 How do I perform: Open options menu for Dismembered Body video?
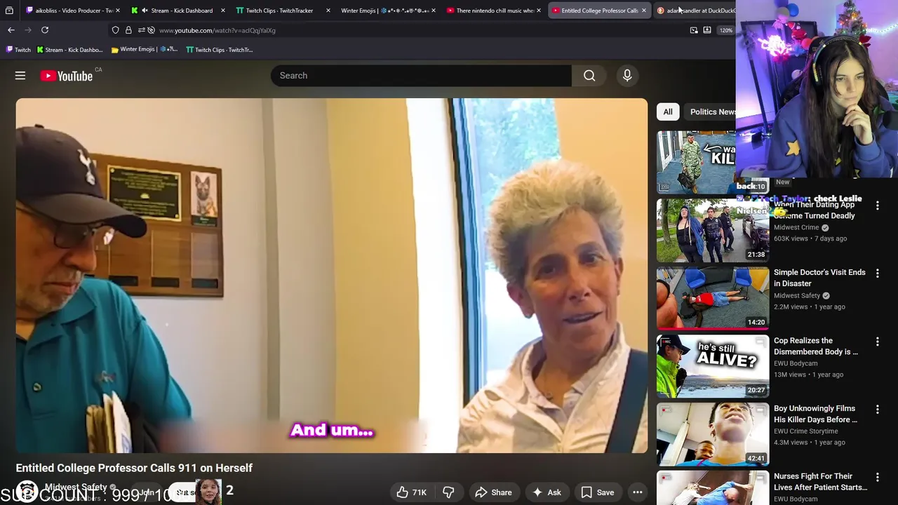pyautogui.click(x=877, y=342)
